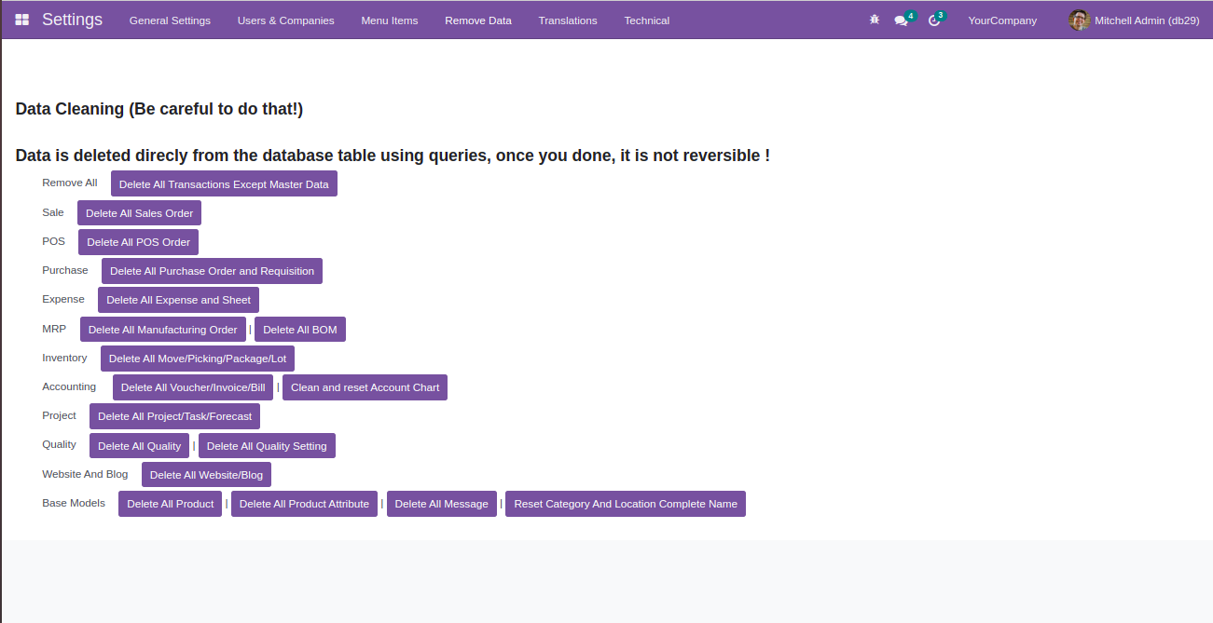The height and width of the screenshot is (623, 1213).
Task: Open the General Settings menu item
Action: click(170, 20)
